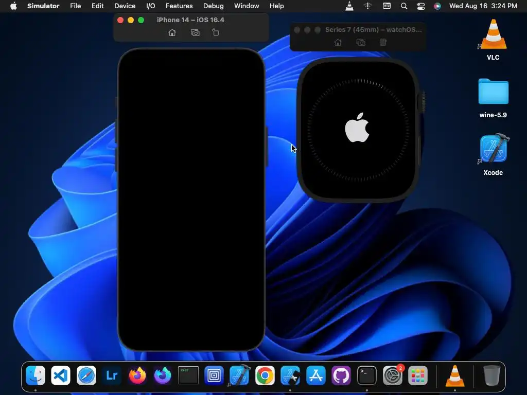Capture screenshot in the Series 7 watch window
Image resolution: width=527 pixels, height=395 pixels.
(361, 42)
